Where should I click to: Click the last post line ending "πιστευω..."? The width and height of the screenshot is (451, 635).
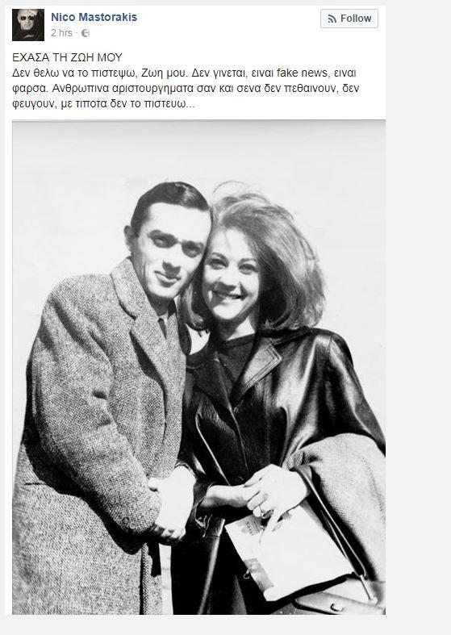click(x=103, y=103)
